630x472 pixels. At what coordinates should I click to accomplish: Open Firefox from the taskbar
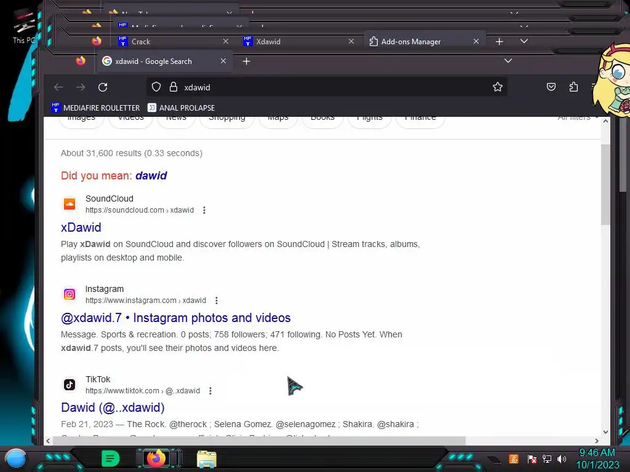click(156, 458)
